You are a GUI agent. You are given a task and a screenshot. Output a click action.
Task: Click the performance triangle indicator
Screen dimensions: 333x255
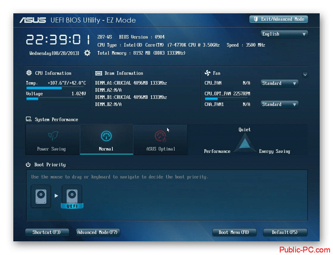pos(245,143)
